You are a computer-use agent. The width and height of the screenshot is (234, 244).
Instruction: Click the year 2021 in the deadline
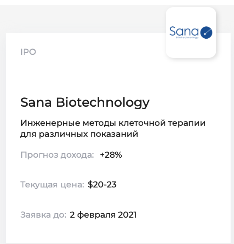point(127,215)
